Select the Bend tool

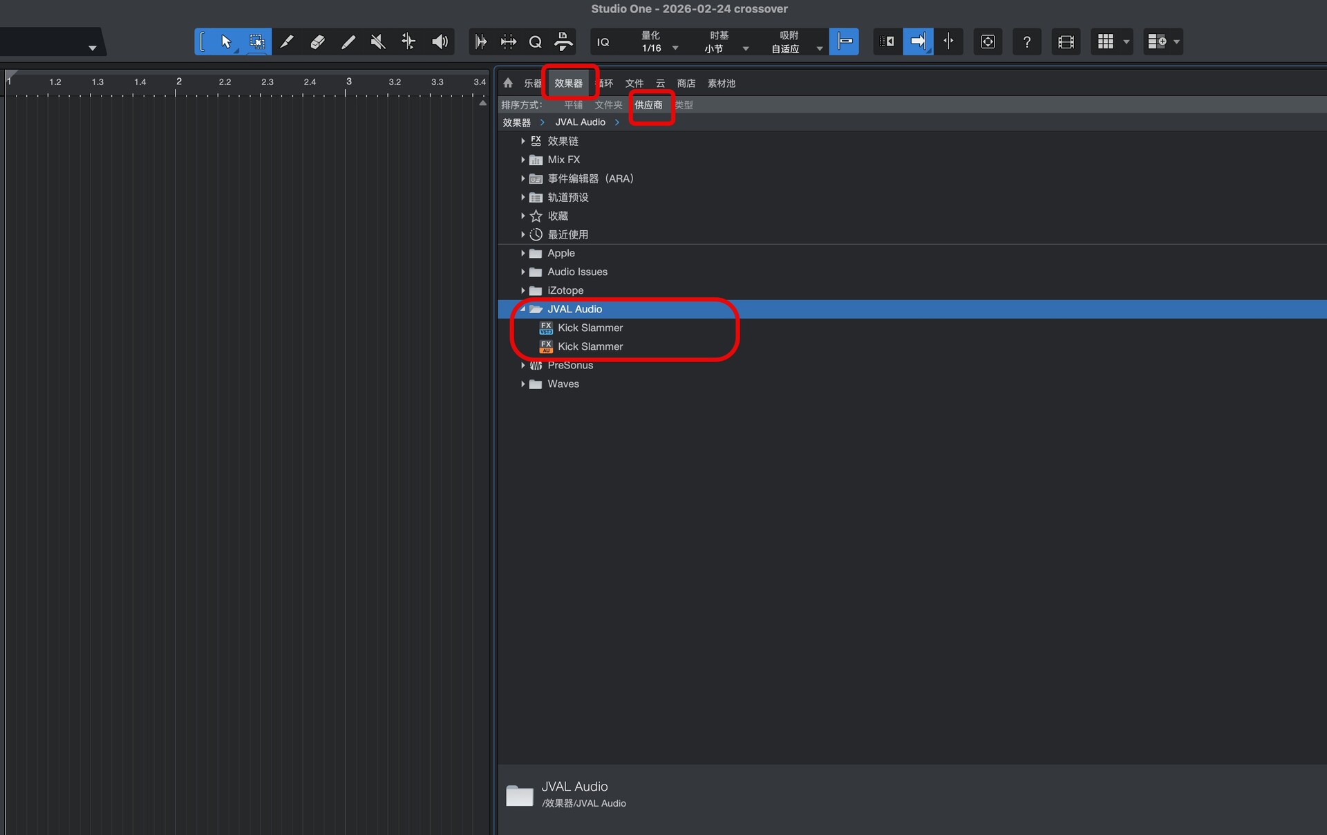[x=408, y=42]
